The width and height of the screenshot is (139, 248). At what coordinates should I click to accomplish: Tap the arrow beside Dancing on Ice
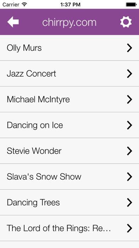coord(129,125)
